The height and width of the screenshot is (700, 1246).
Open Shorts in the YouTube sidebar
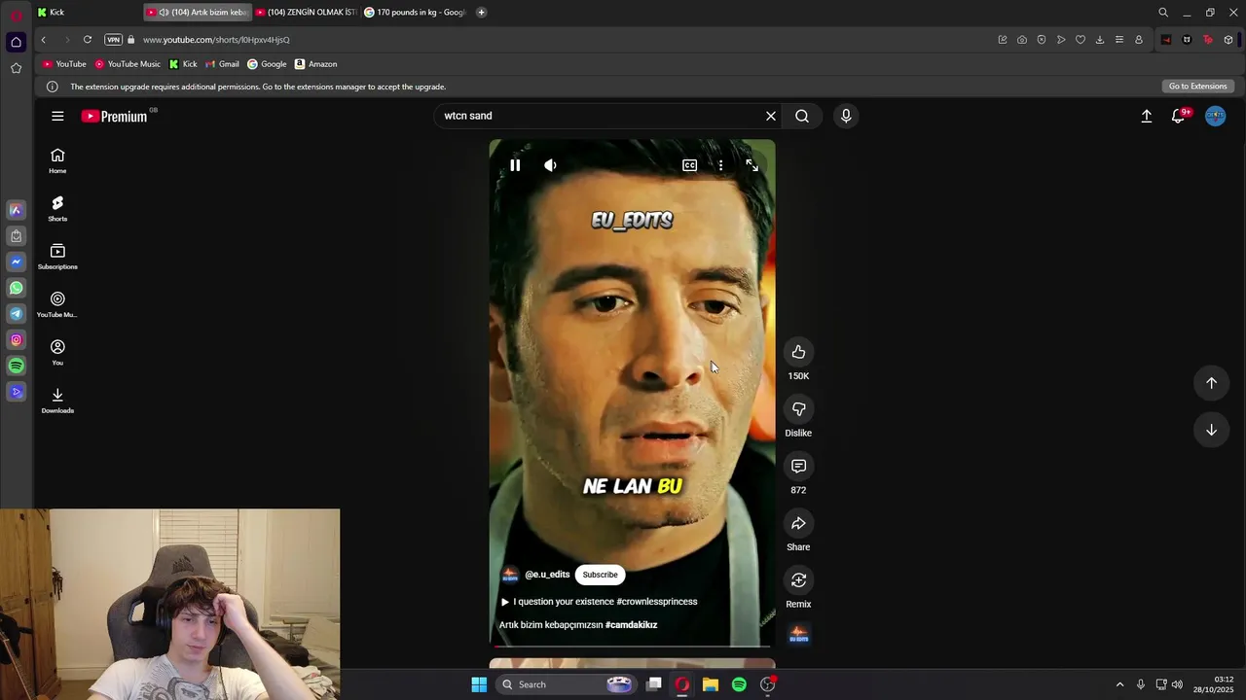tap(57, 209)
